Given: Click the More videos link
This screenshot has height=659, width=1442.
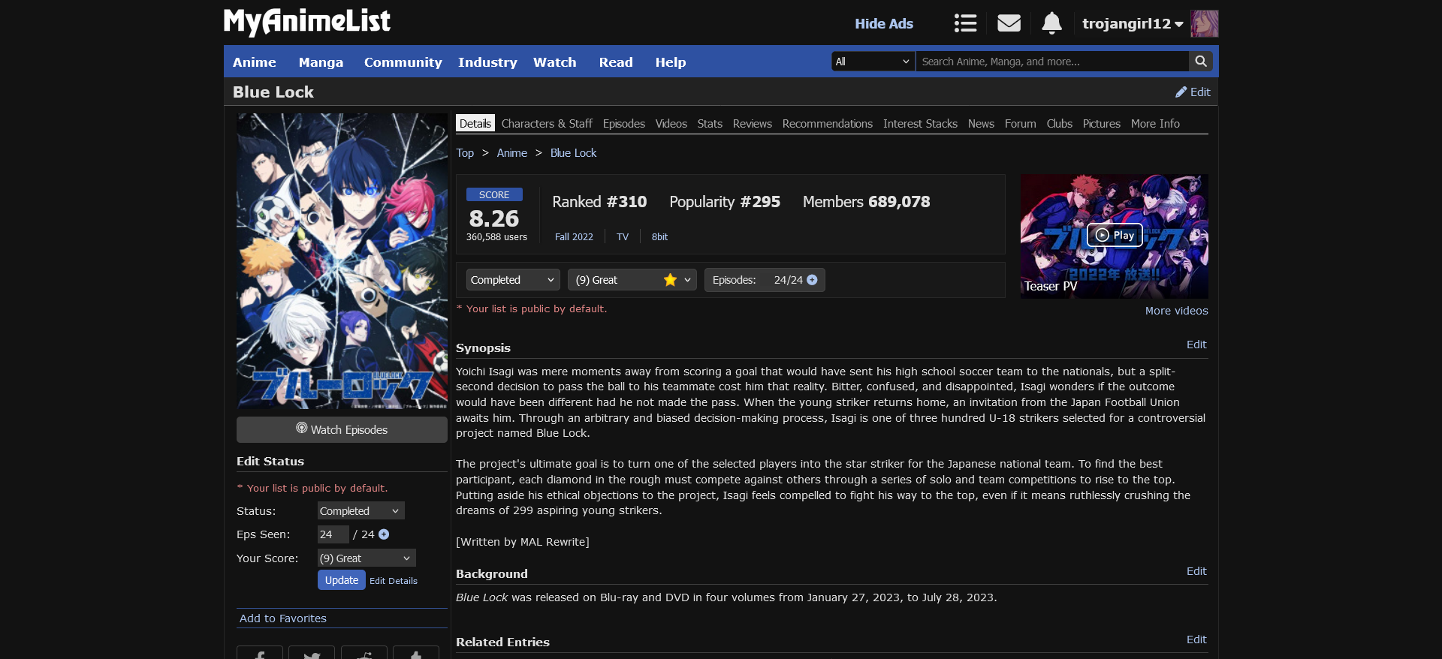Looking at the screenshot, I should click(1176, 311).
